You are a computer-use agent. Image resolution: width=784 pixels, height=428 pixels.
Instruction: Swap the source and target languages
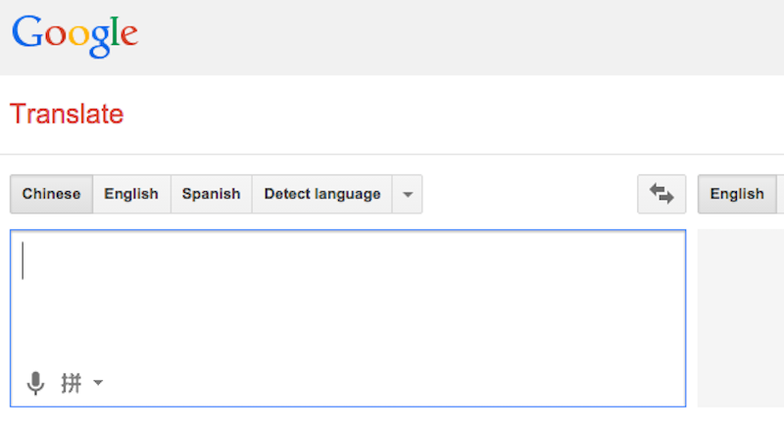click(x=661, y=194)
